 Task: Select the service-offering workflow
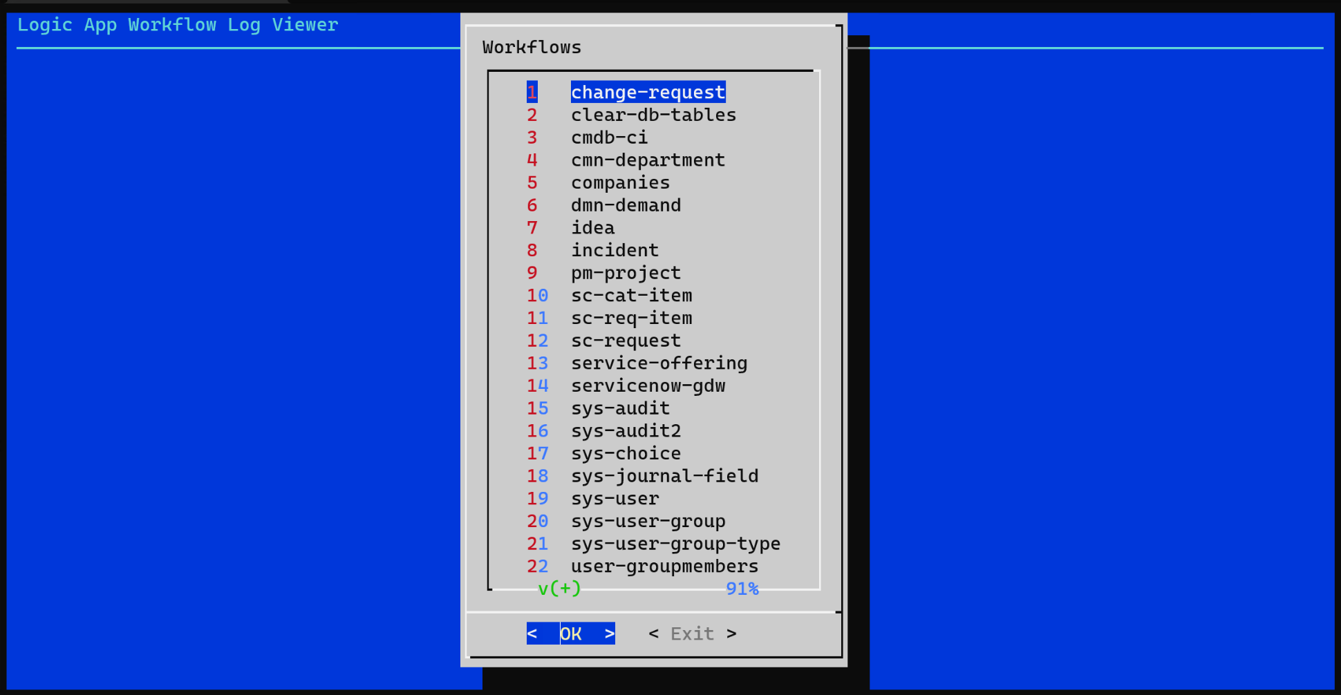tap(659, 363)
